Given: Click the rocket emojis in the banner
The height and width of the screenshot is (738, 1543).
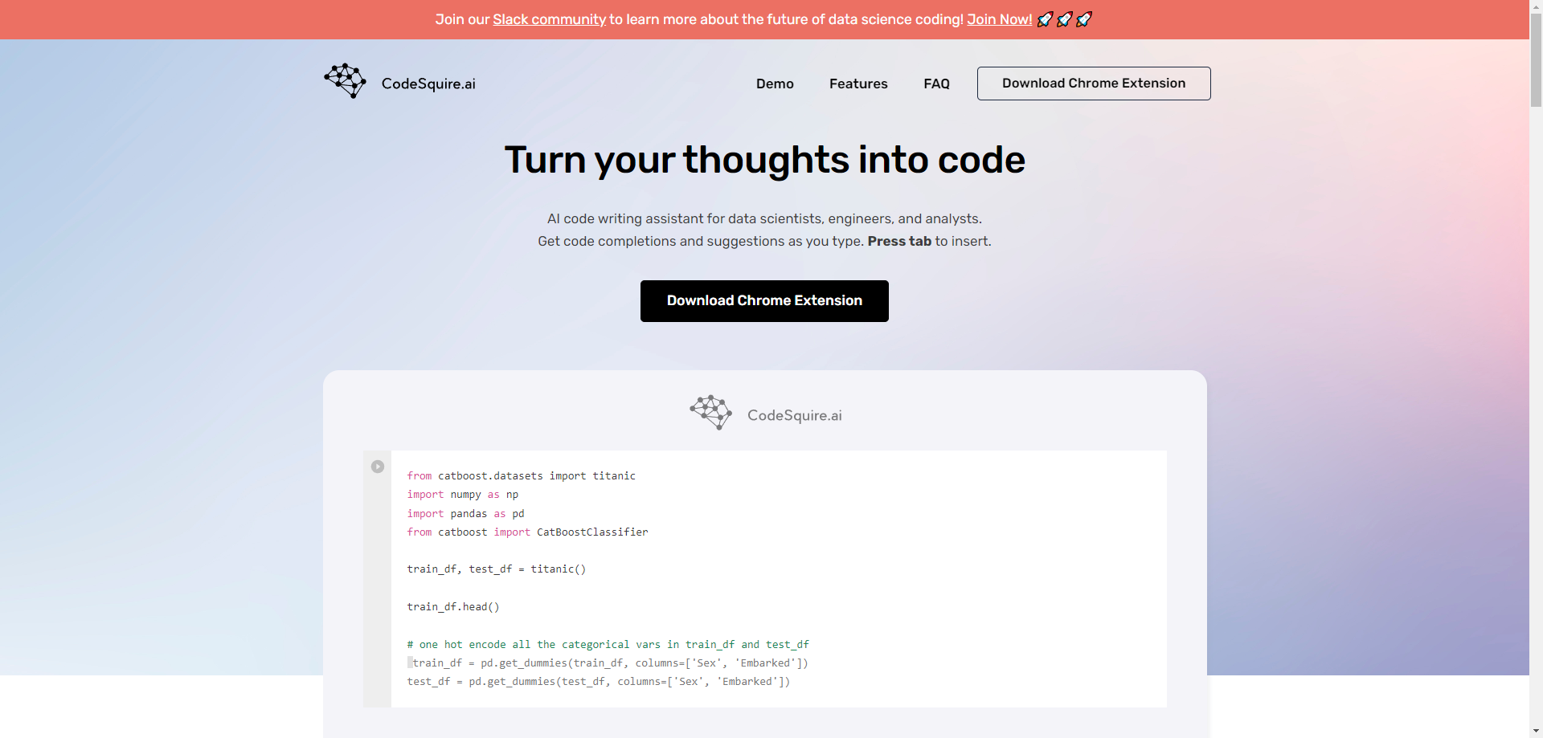Looking at the screenshot, I should coord(1064,19).
